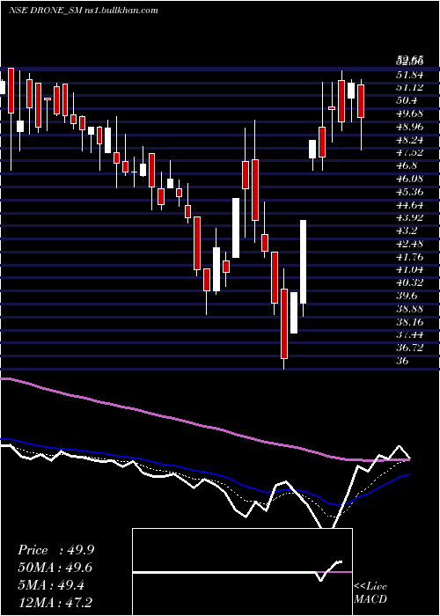
Task: Click the 44.64 price axis label
Action: click(410, 205)
